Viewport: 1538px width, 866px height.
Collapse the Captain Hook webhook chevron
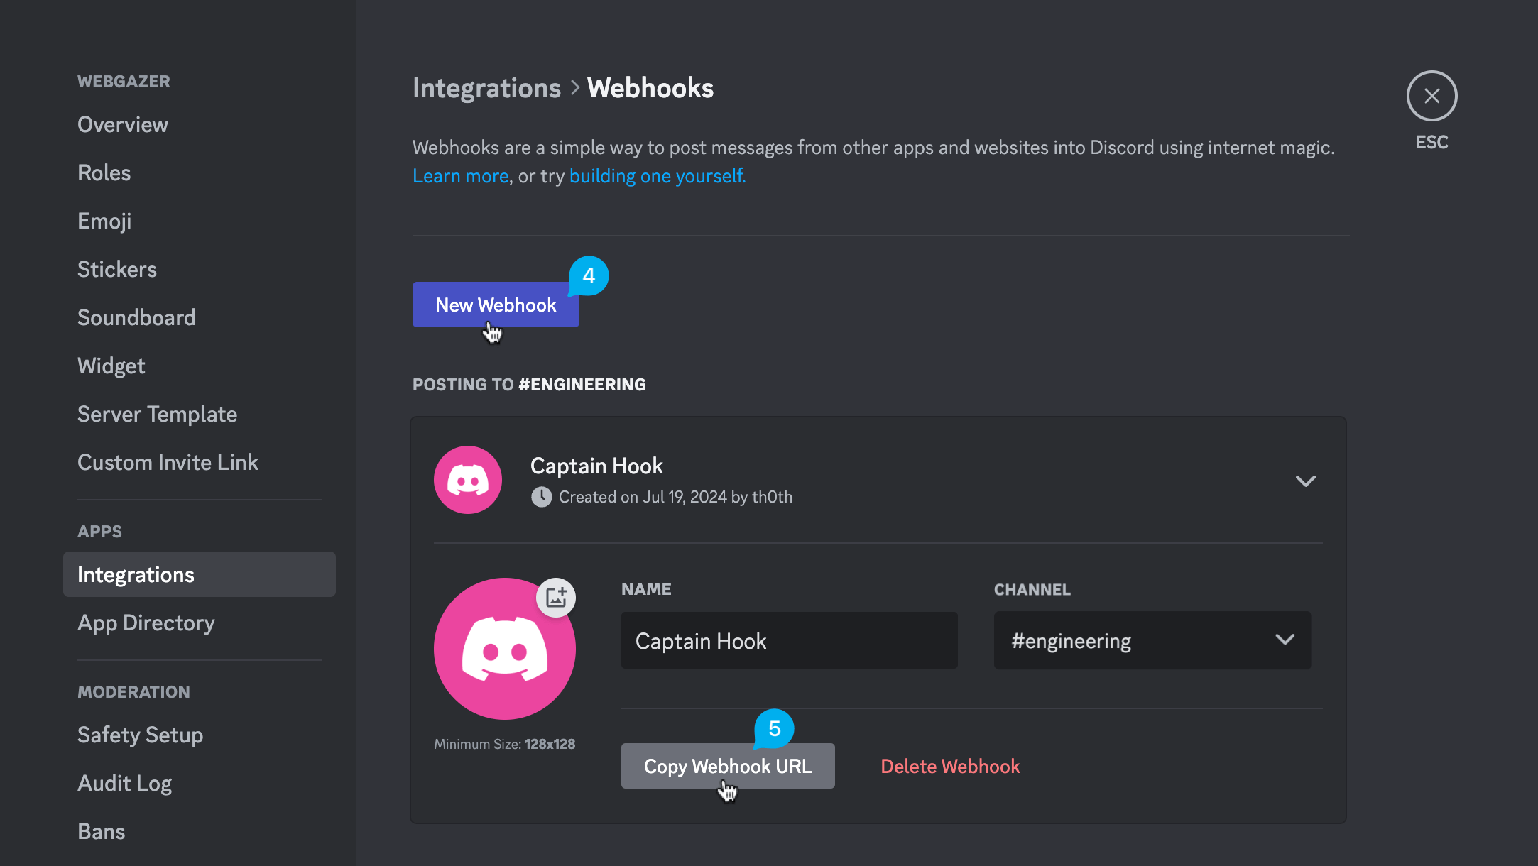(1306, 481)
